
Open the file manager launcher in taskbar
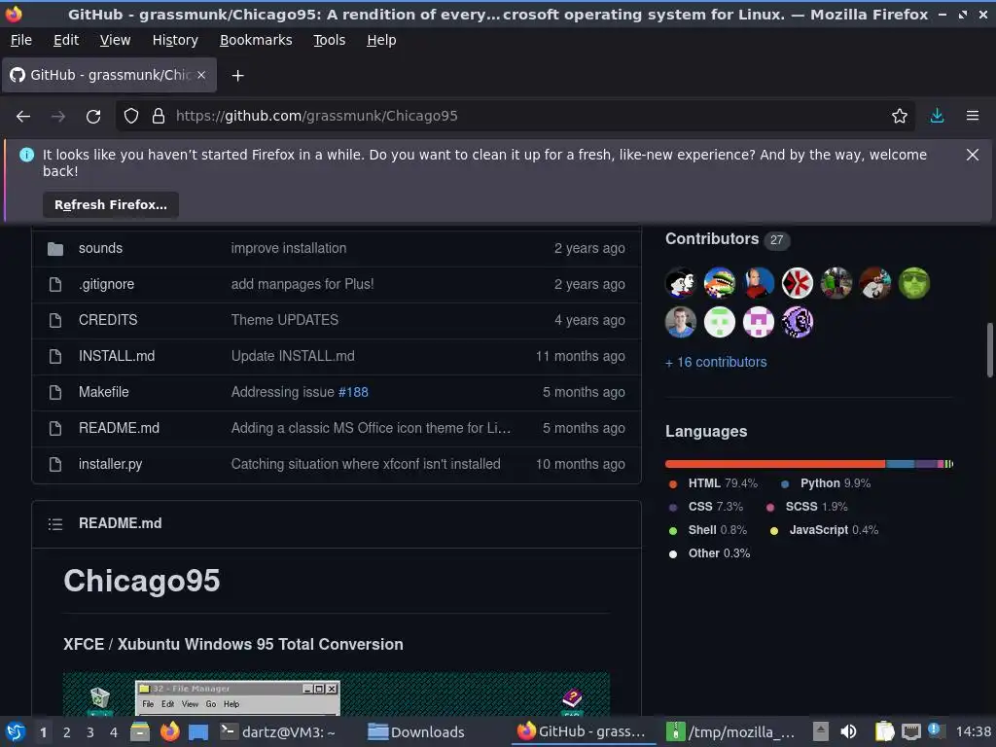point(140,731)
